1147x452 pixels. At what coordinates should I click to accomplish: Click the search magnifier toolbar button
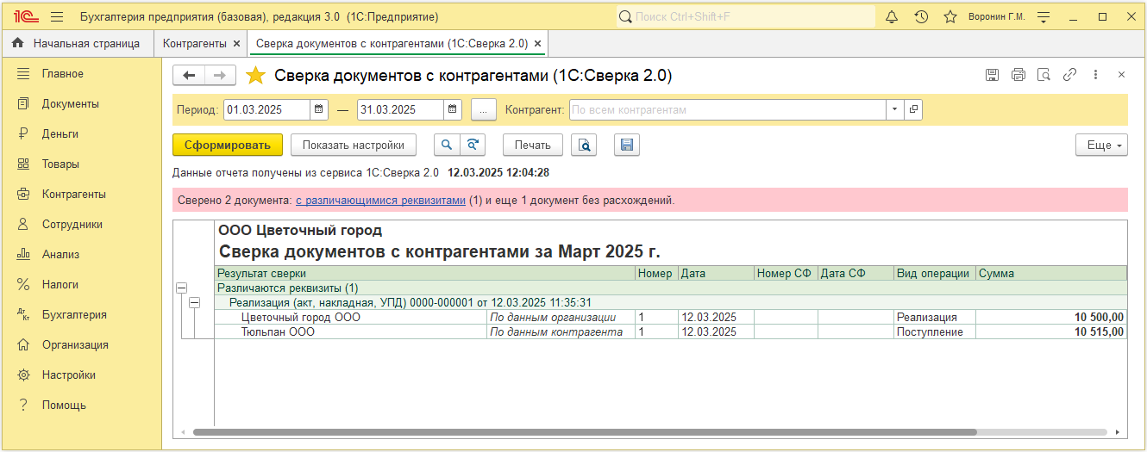(447, 146)
